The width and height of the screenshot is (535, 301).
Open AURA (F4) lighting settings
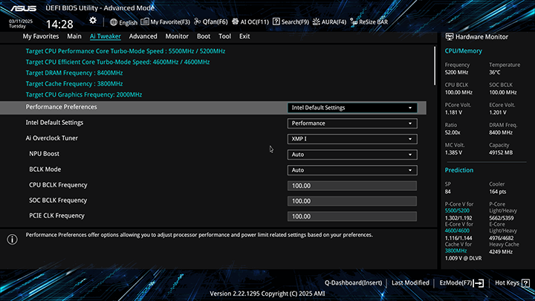pos(328,22)
